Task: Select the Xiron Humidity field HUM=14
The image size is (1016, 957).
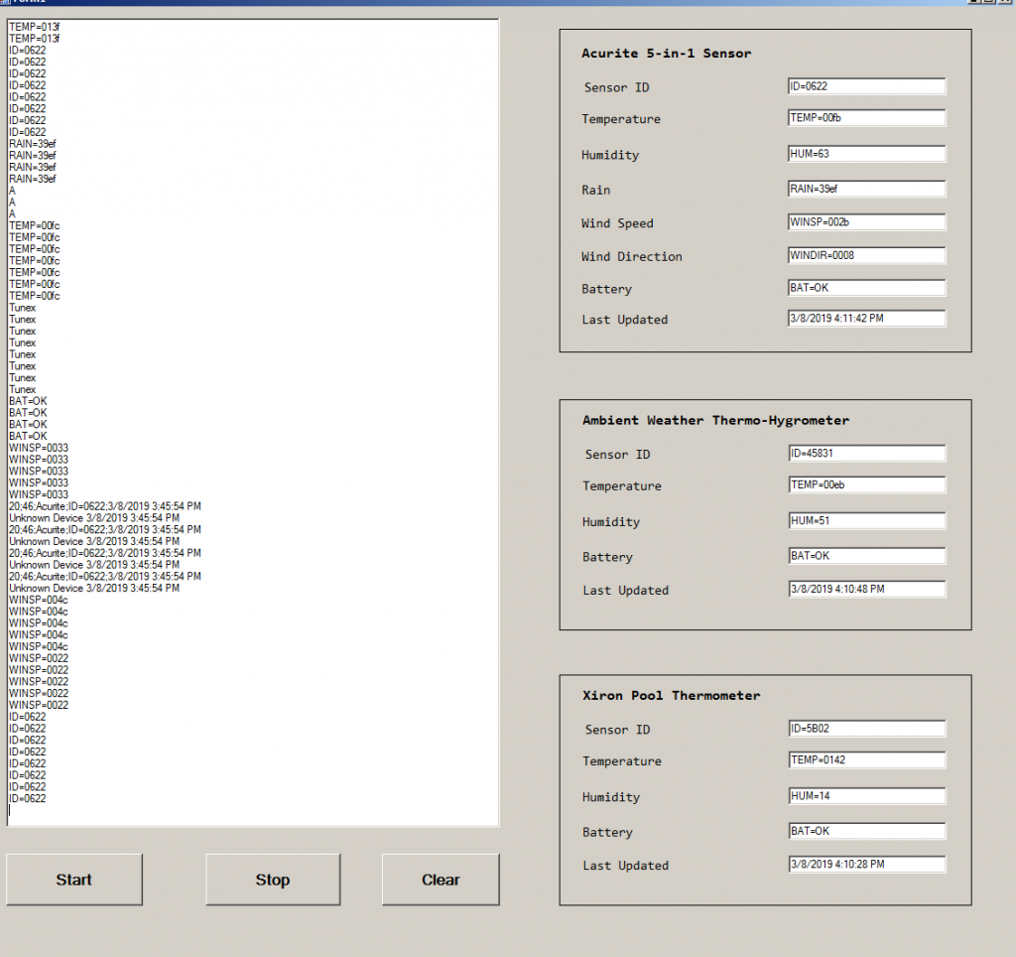Action: coord(867,796)
